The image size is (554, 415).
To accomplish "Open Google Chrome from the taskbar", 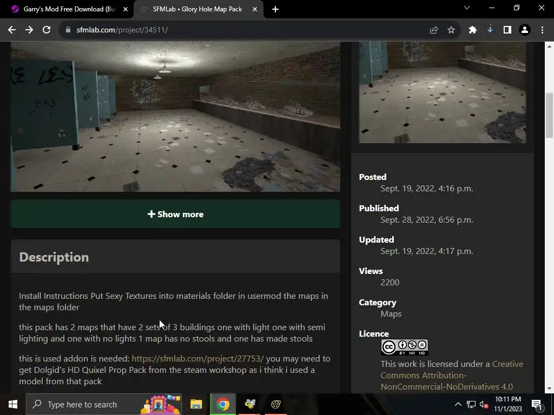I will pos(222,404).
